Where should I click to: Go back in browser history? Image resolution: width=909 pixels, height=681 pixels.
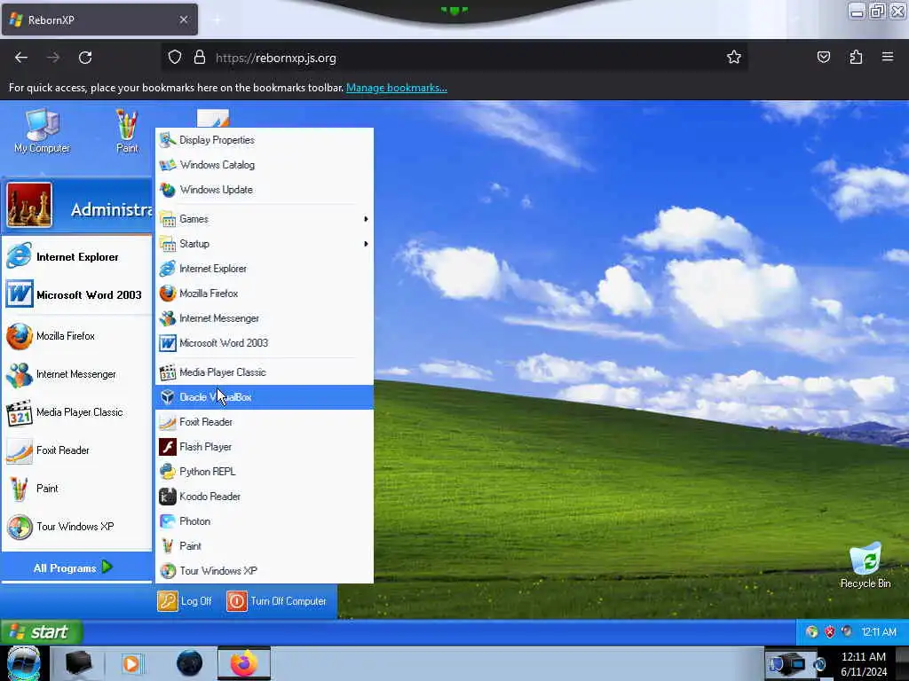click(x=21, y=58)
